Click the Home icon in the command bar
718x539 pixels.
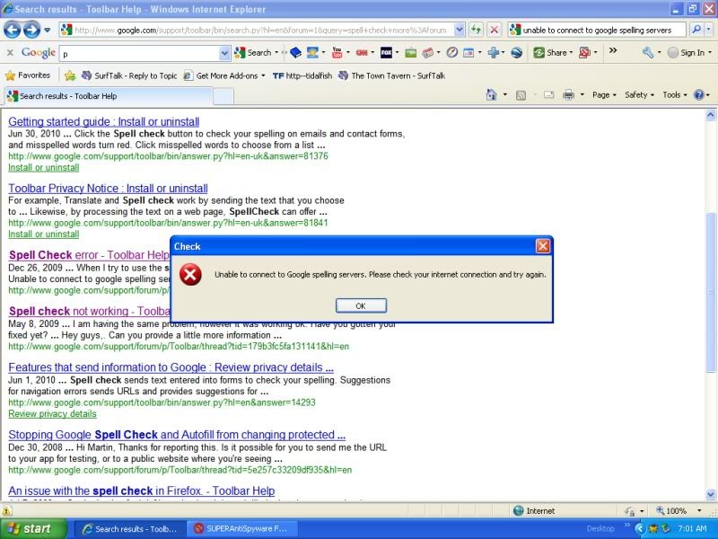coord(491,95)
